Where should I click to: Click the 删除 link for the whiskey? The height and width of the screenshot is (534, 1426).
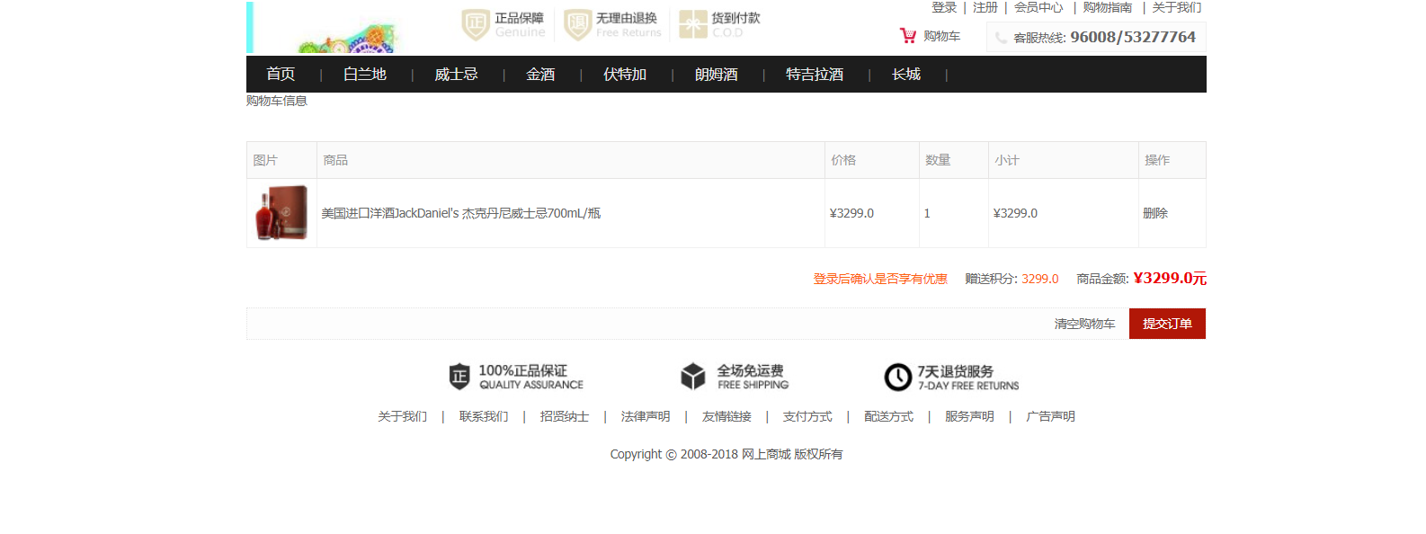coord(1155,213)
